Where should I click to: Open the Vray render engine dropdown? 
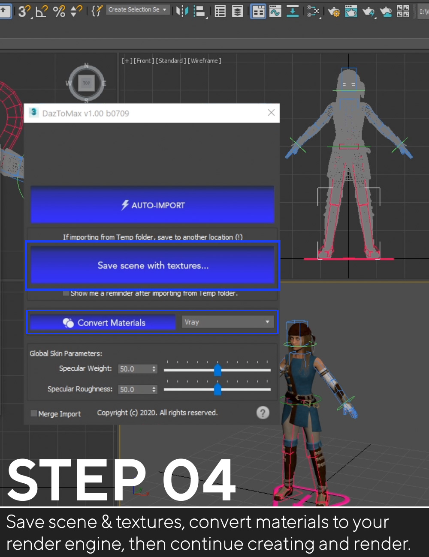pyautogui.click(x=228, y=322)
